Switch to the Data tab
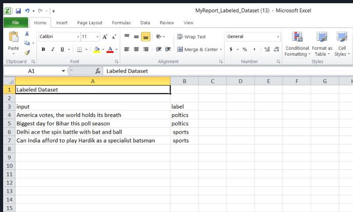 145,23
